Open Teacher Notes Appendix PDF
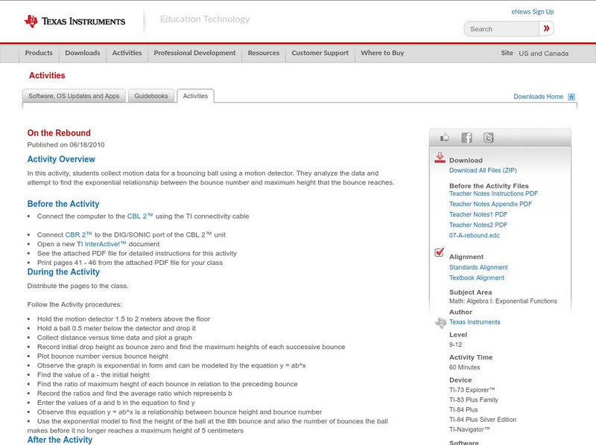The width and height of the screenshot is (596, 445). [x=490, y=205]
